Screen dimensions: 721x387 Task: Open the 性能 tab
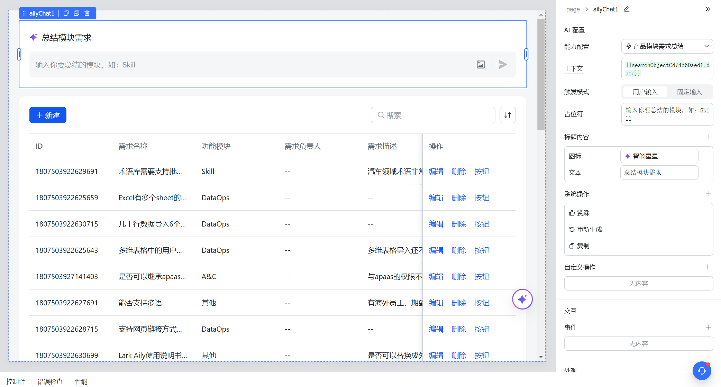pos(81,381)
